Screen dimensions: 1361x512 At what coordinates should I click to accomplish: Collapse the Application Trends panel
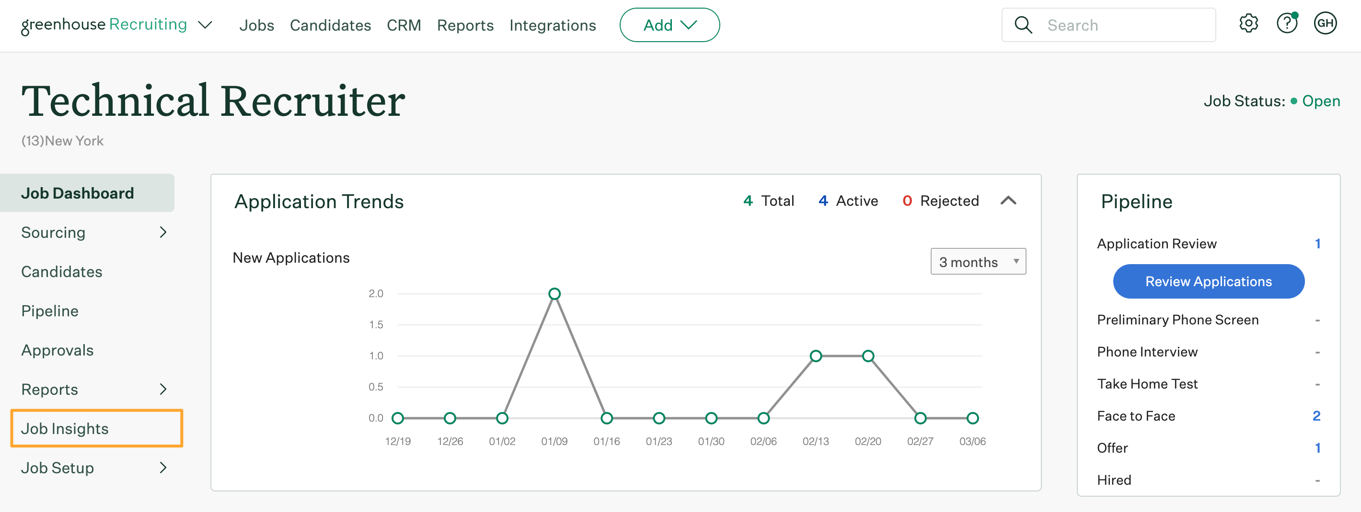coord(1008,200)
